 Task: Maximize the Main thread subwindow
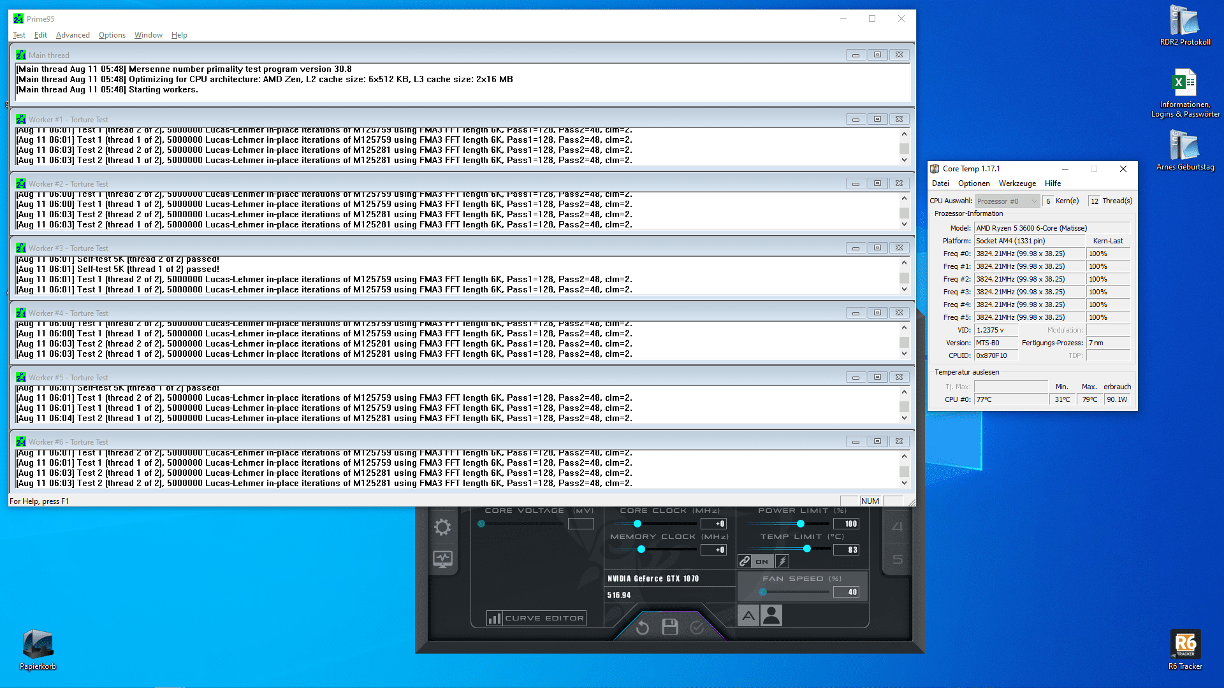click(x=877, y=55)
